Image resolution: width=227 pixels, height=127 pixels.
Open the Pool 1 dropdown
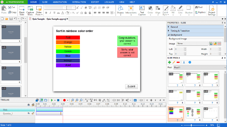[200, 67]
